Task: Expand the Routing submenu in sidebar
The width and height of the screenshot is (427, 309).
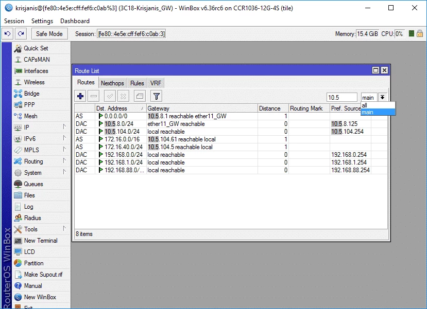Action: 33,161
